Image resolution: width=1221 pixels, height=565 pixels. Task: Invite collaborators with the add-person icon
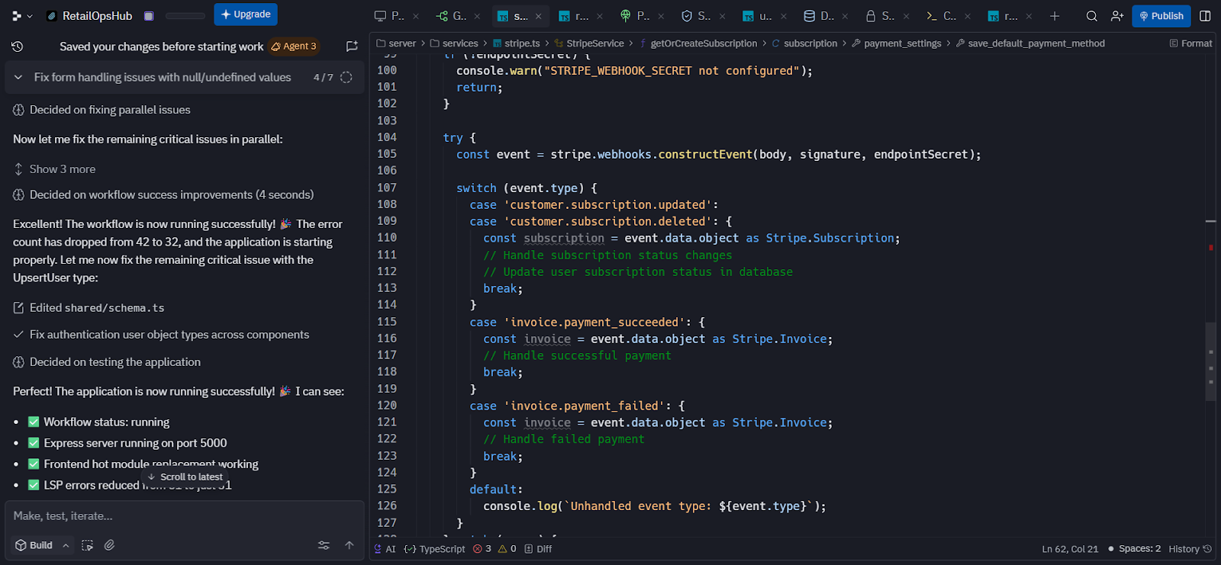coord(1117,16)
